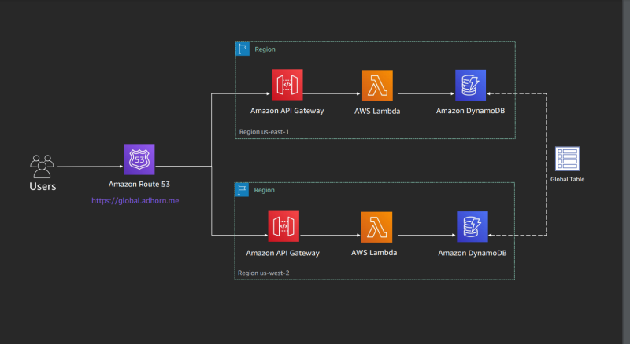Select the 'Amazon Route 53' text label
Viewport: 630px width, 344px height.
[139, 184]
